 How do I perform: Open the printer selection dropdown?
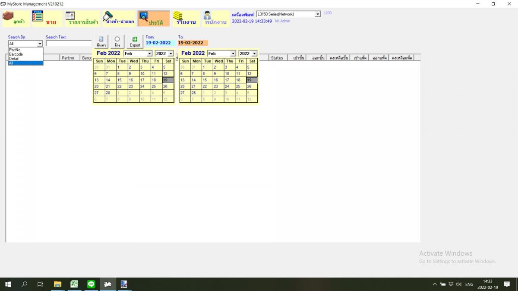[318, 14]
